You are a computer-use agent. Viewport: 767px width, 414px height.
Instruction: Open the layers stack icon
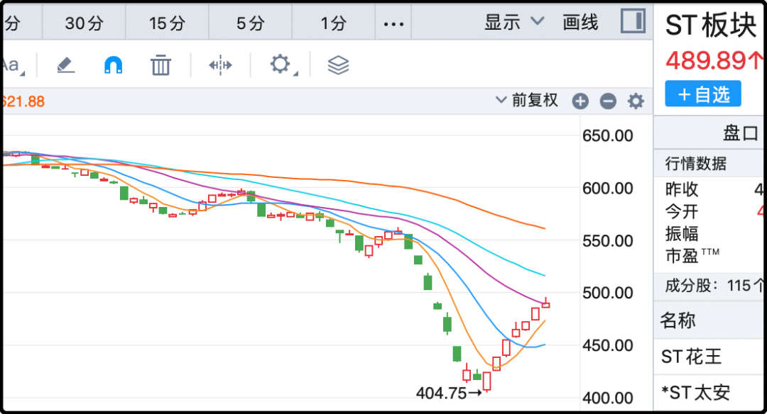point(338,65)
